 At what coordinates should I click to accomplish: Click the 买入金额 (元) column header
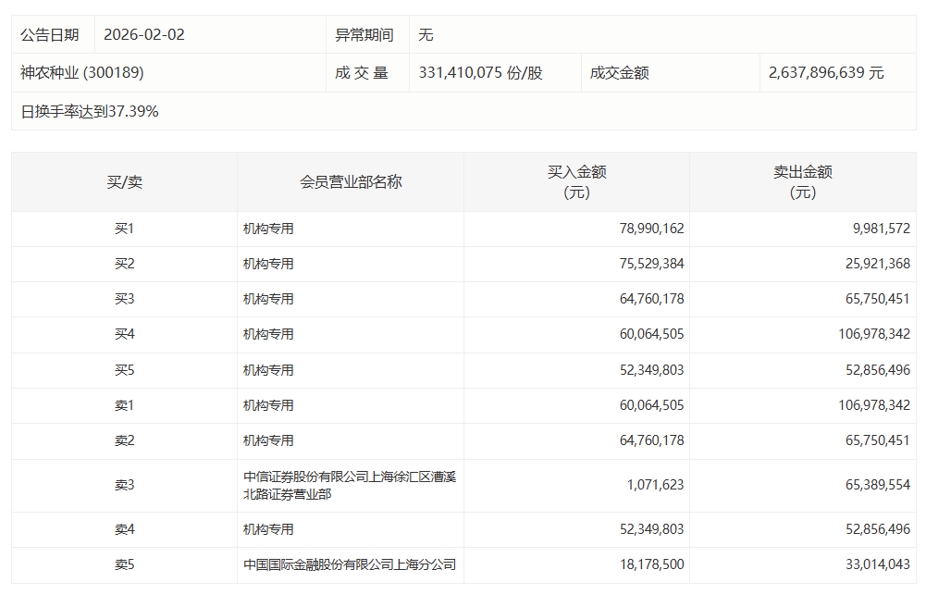576,182
